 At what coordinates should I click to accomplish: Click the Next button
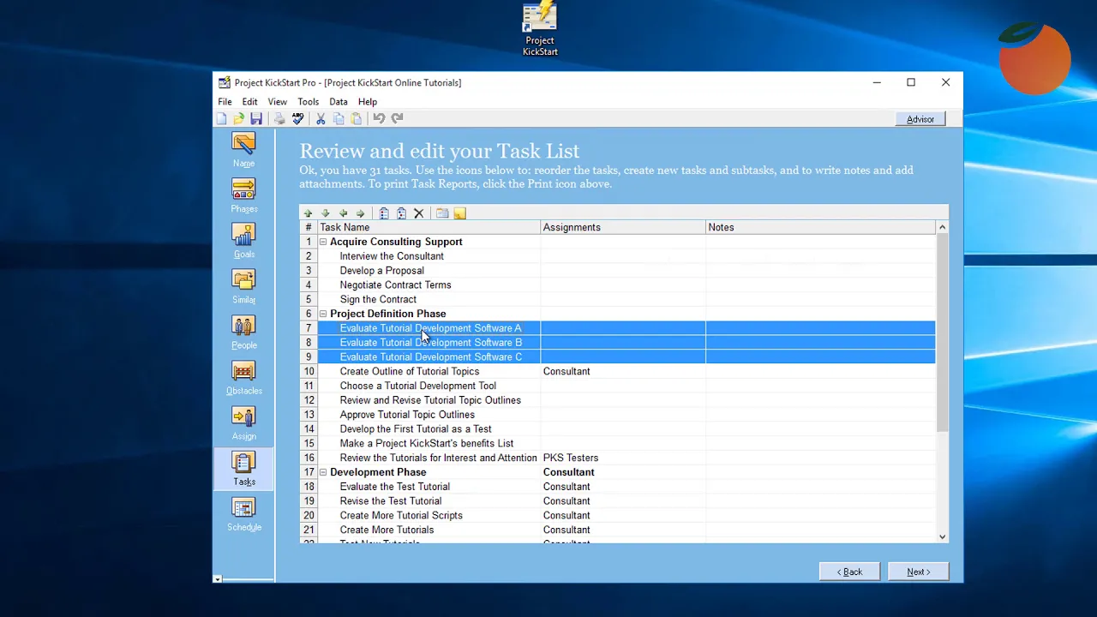[918, 572]
